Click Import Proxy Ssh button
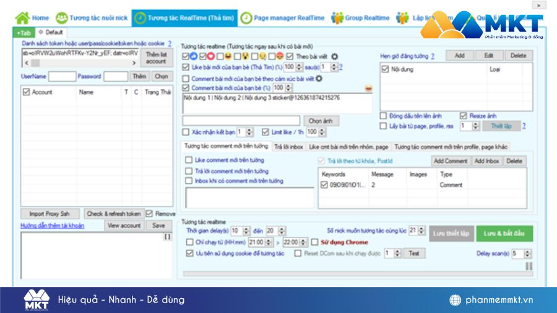 pos(50,213)
